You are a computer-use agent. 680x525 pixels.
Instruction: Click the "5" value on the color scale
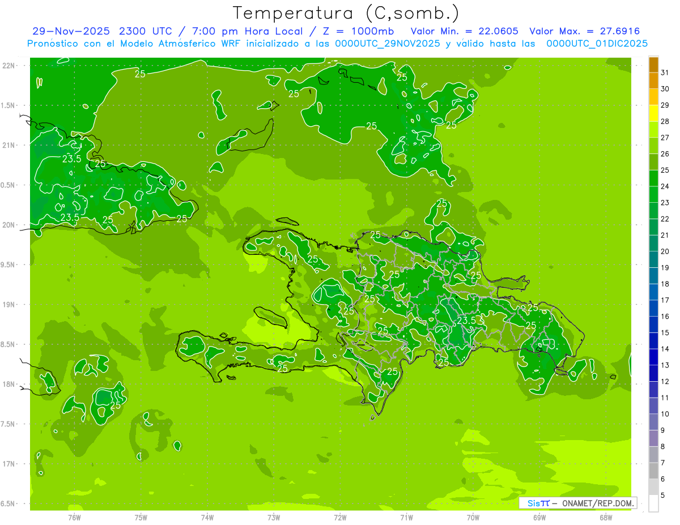[663, 495]
